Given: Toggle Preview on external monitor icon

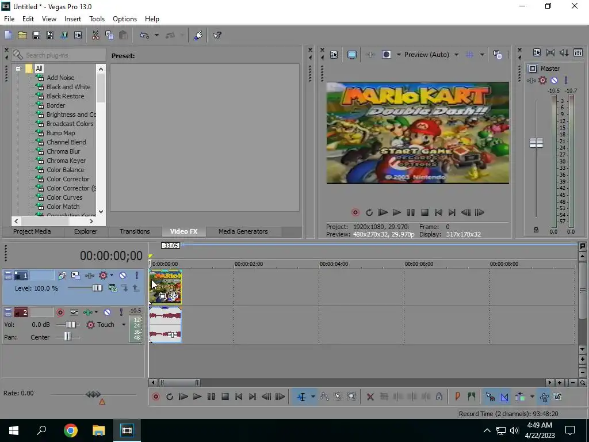Looking at the screenshot, I should pos(351,55).
